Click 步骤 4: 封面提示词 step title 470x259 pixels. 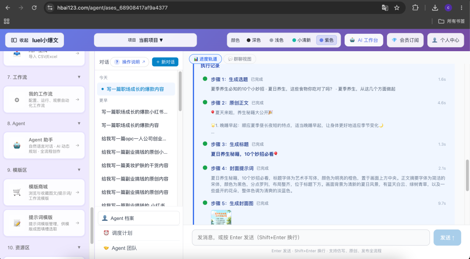(x=232, y=168)
